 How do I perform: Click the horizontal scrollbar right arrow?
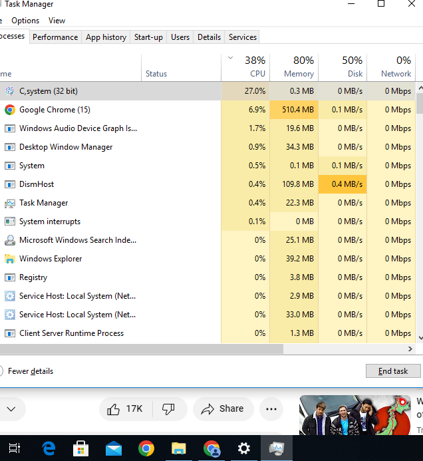coord(410,349)
